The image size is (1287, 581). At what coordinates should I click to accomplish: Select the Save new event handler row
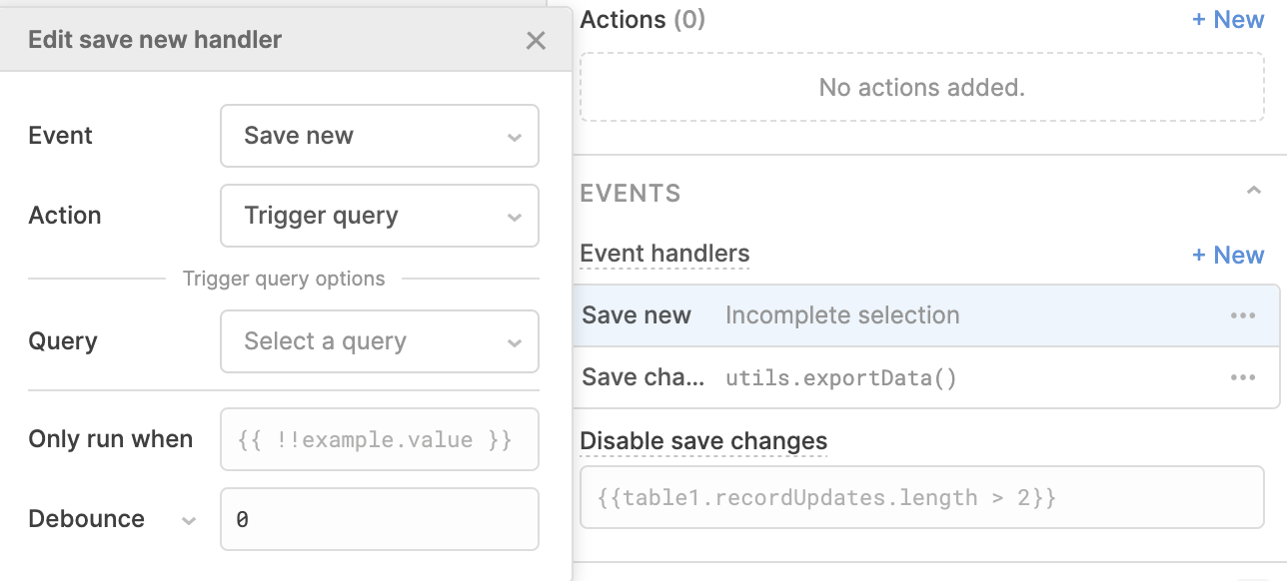(x=926, y=315)
